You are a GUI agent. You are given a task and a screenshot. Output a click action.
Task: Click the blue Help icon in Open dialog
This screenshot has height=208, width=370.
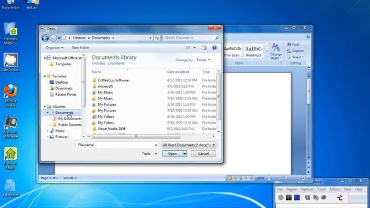214,47
